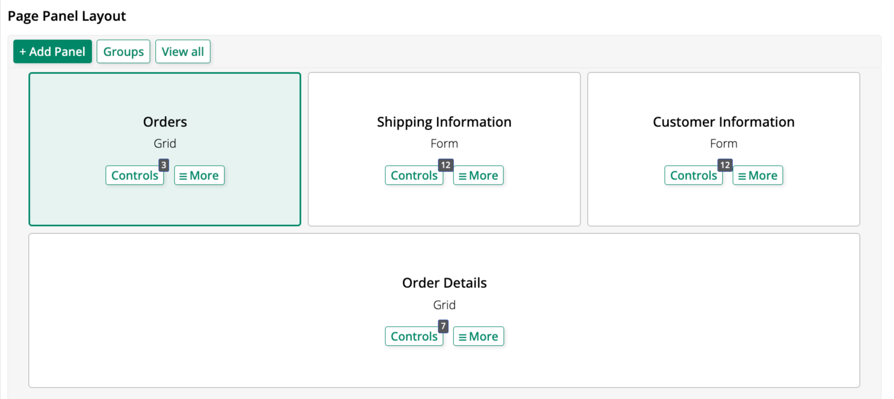894x399 pixels.
Task: Open Controls for Shipping Information panel
Action: 414,176
